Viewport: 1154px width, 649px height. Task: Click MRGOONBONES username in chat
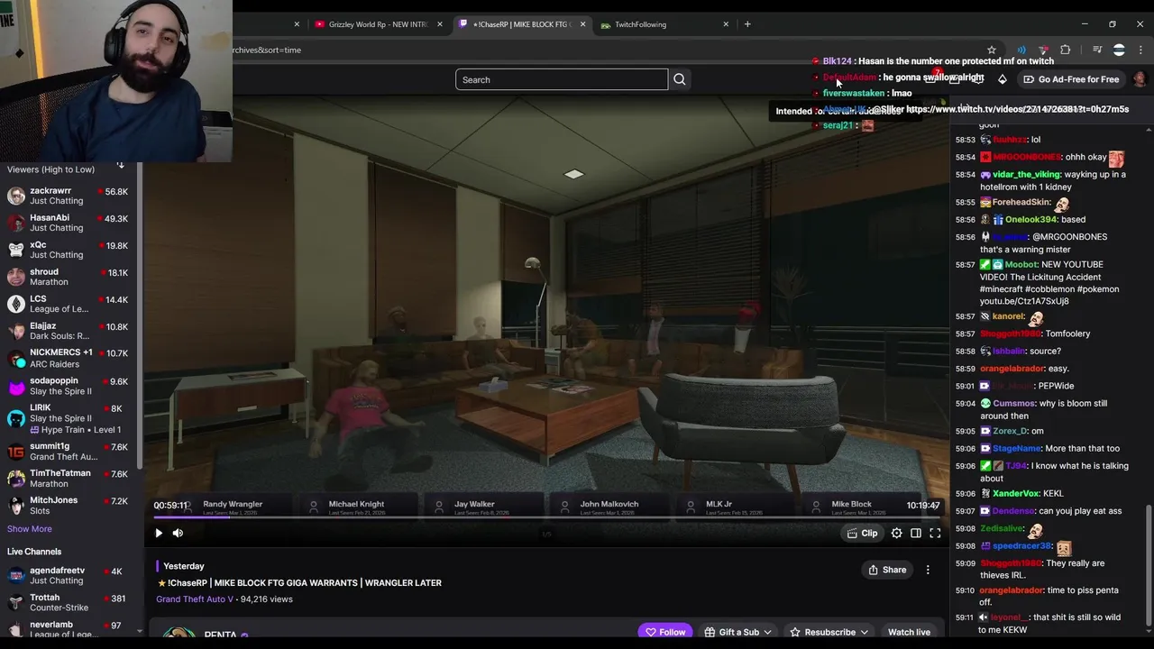click(1027, 157)
